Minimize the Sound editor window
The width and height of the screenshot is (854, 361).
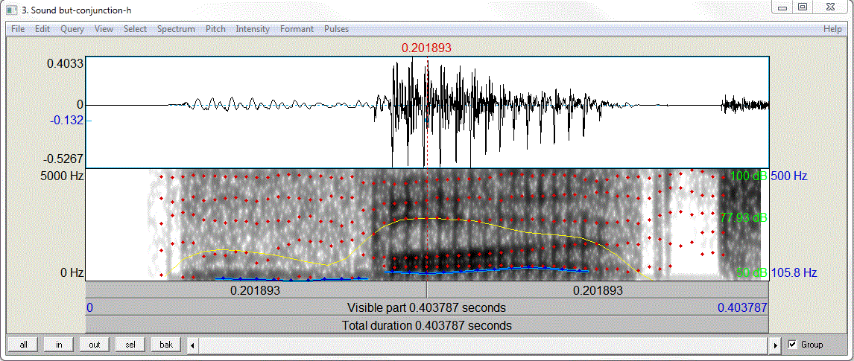click(x=782, y=7)
